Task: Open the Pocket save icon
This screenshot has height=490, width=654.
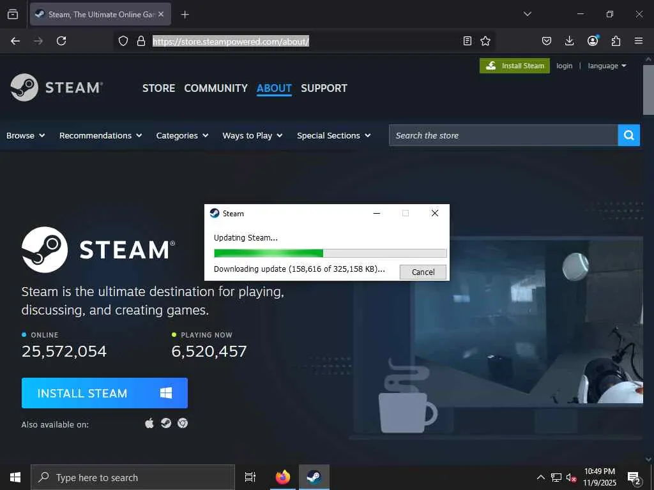Action: pos(547,41)
